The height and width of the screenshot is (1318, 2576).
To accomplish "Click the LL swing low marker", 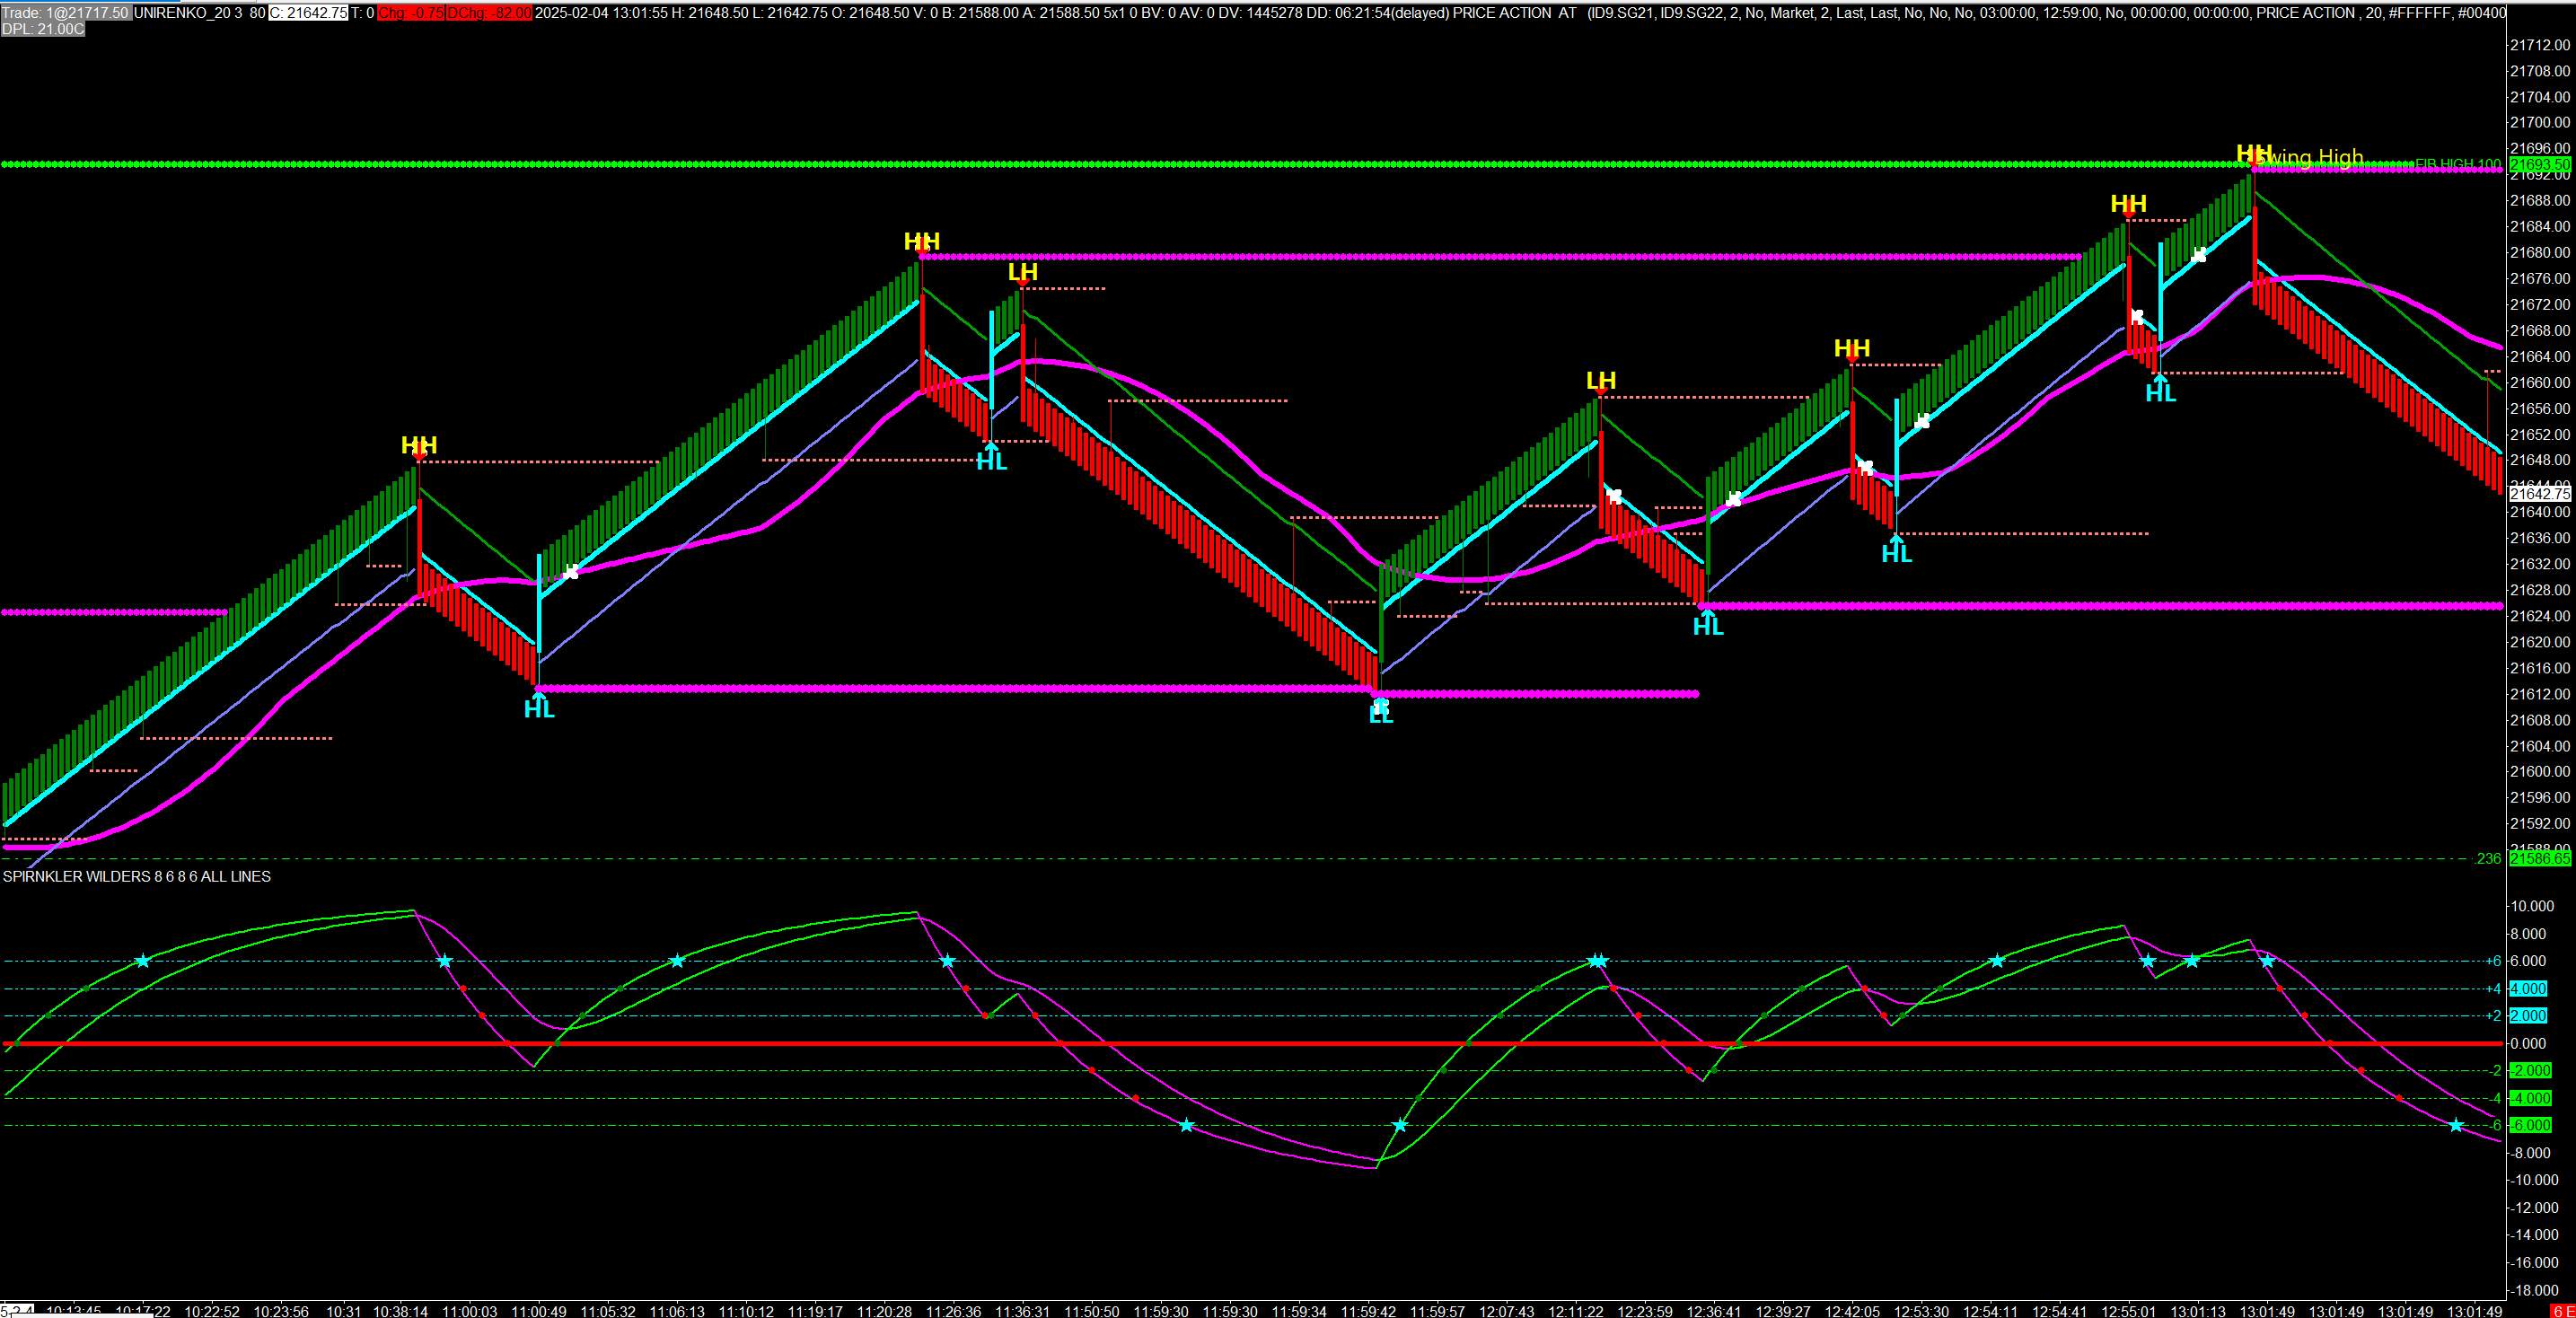I will coord(1380,714).
